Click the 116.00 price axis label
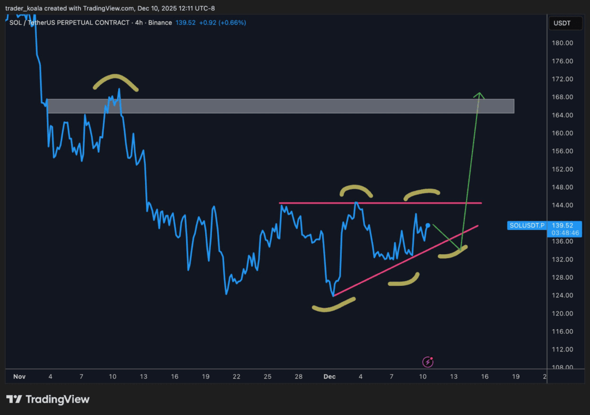The image size is (590, 415). (562, 332)
